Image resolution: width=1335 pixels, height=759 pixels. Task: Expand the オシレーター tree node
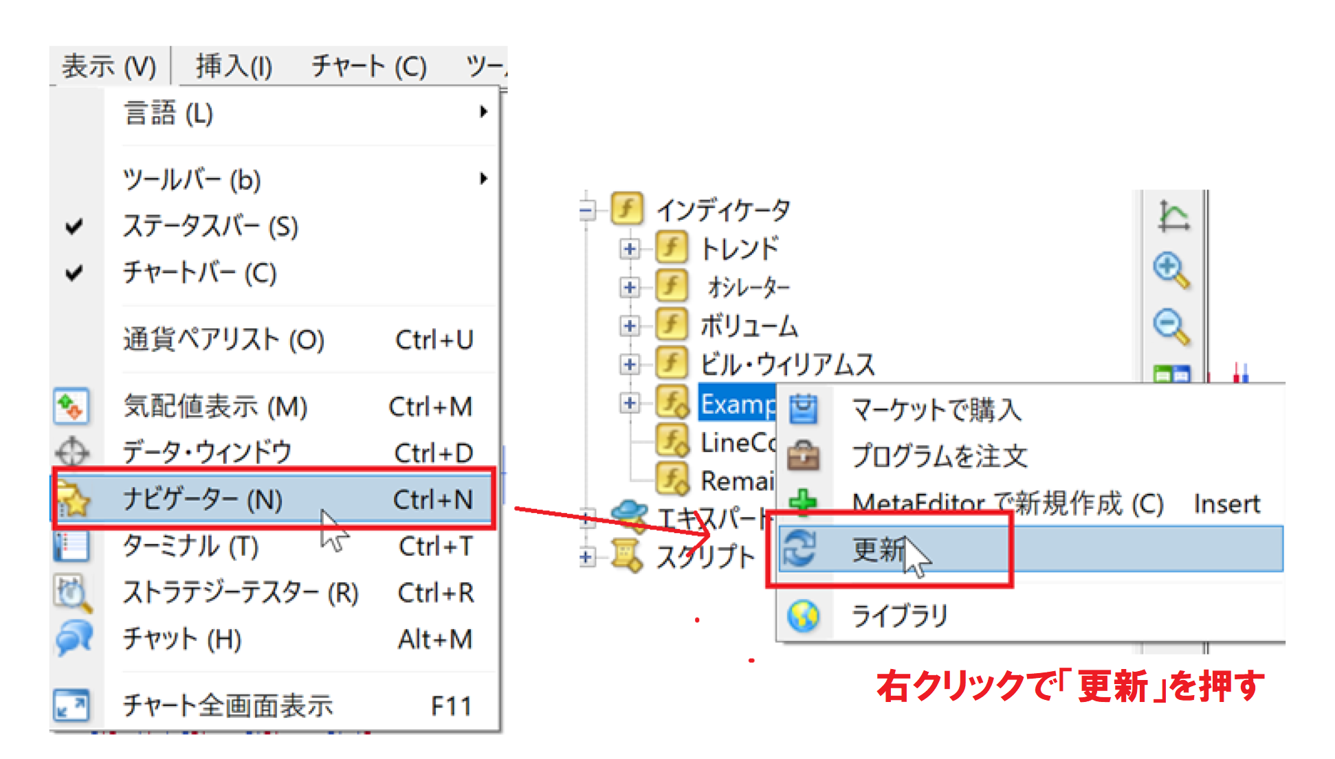[x=629, y=287]
